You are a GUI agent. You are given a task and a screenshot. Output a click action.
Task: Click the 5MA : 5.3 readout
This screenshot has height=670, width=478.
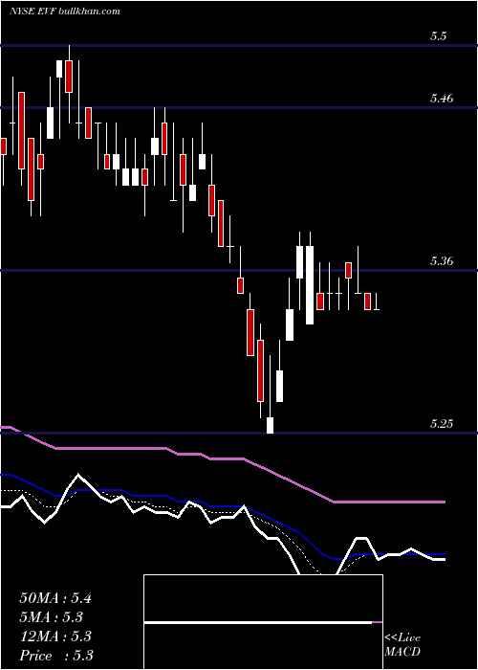coord(52,617)
